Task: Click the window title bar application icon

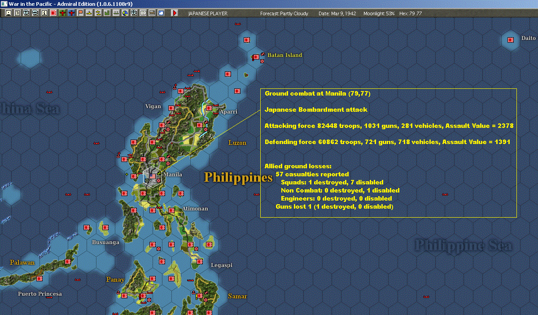Action: tap(4, 4)
